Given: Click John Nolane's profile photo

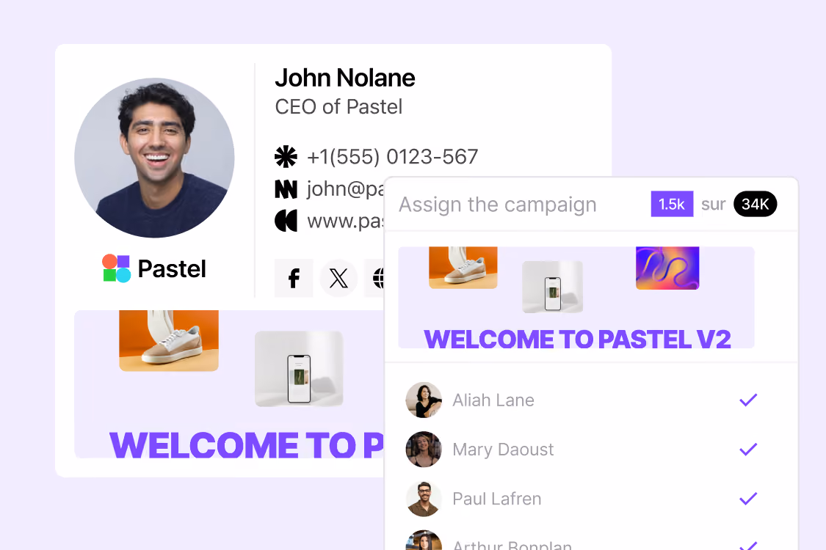Looking at the screenshot, I should pos(154,158).
